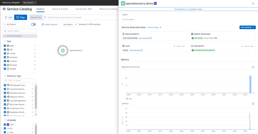The height and width of the screenshot is (134, 258).
Task: Click the Java language icon
Action: tap(8, 132)
